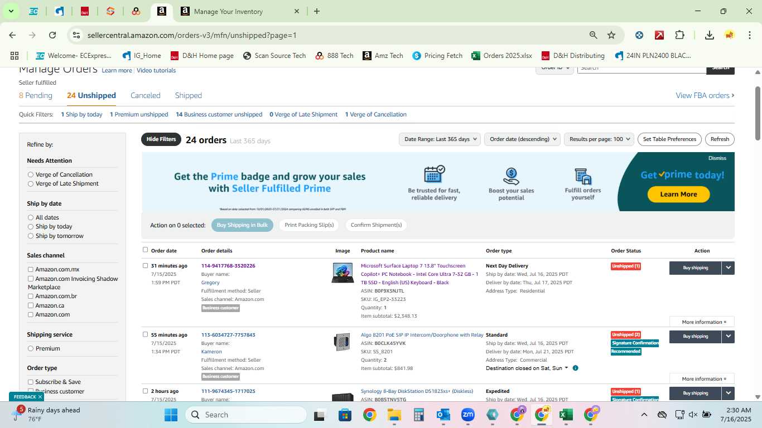Open the Date Range: Last 365 days dropdown

coord(440,139)
